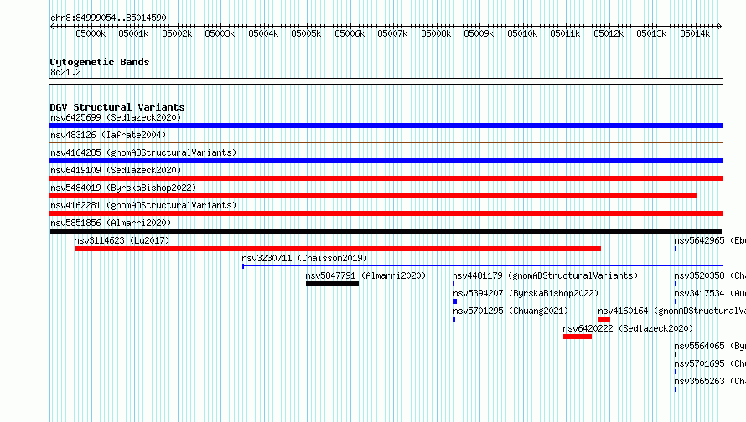The height and width of the screenshot is (422, 746).
Task: Click the DGV Structural Variants track title
Action: [117, 107]
